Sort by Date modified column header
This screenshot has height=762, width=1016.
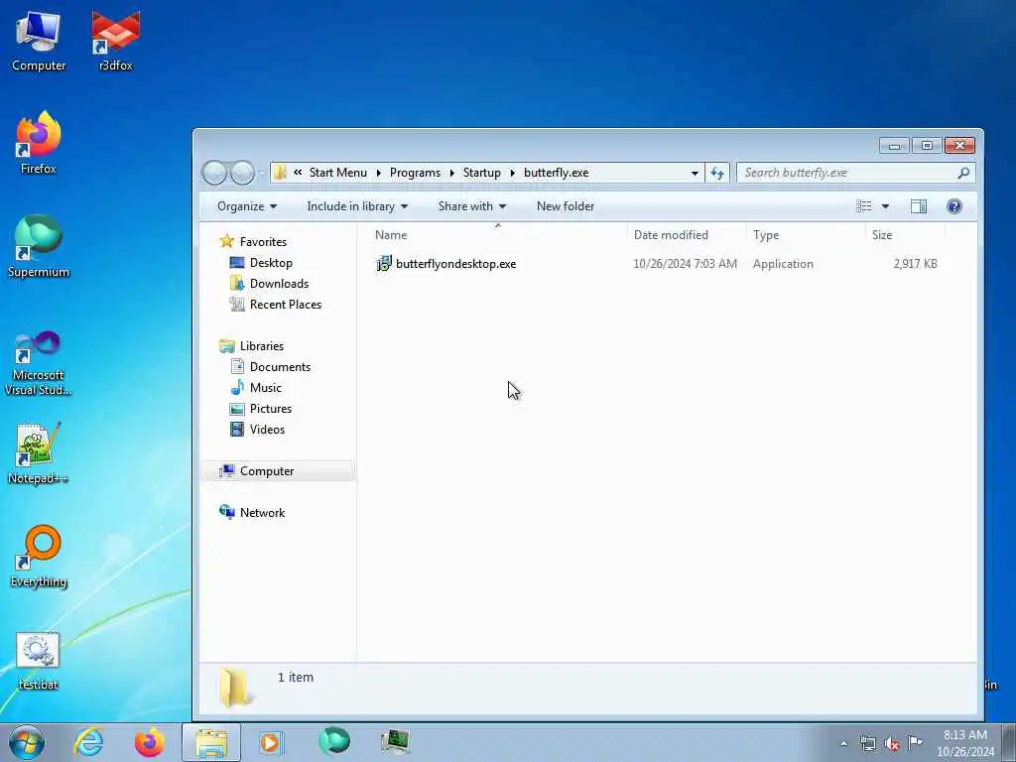click(x=687, y=235)
